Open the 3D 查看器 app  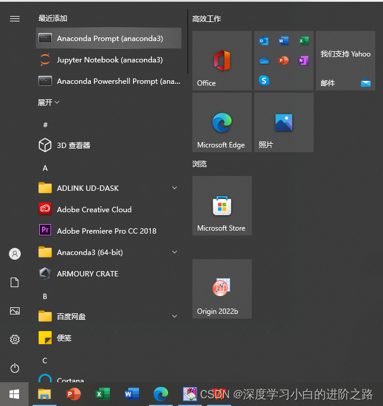pos(109,145)
